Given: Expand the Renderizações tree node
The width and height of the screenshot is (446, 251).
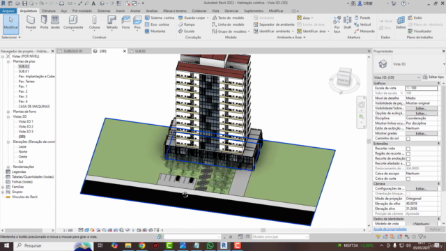Looking at the screenshot, I should (x=8, y=167).
